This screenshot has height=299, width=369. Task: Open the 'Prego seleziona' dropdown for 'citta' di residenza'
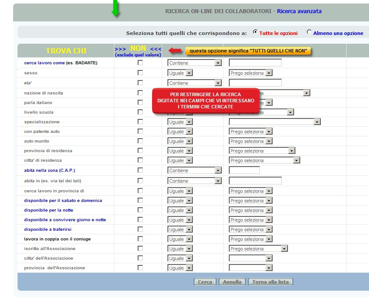[264, 160]
